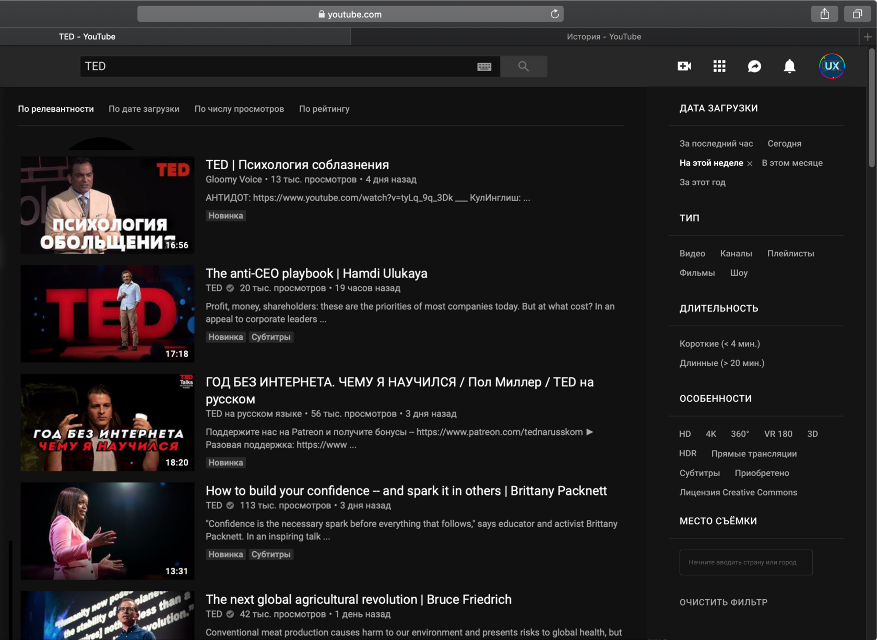Filter type by 'Фильмы'
The image size is (877, 640).
tap(697, 272)
